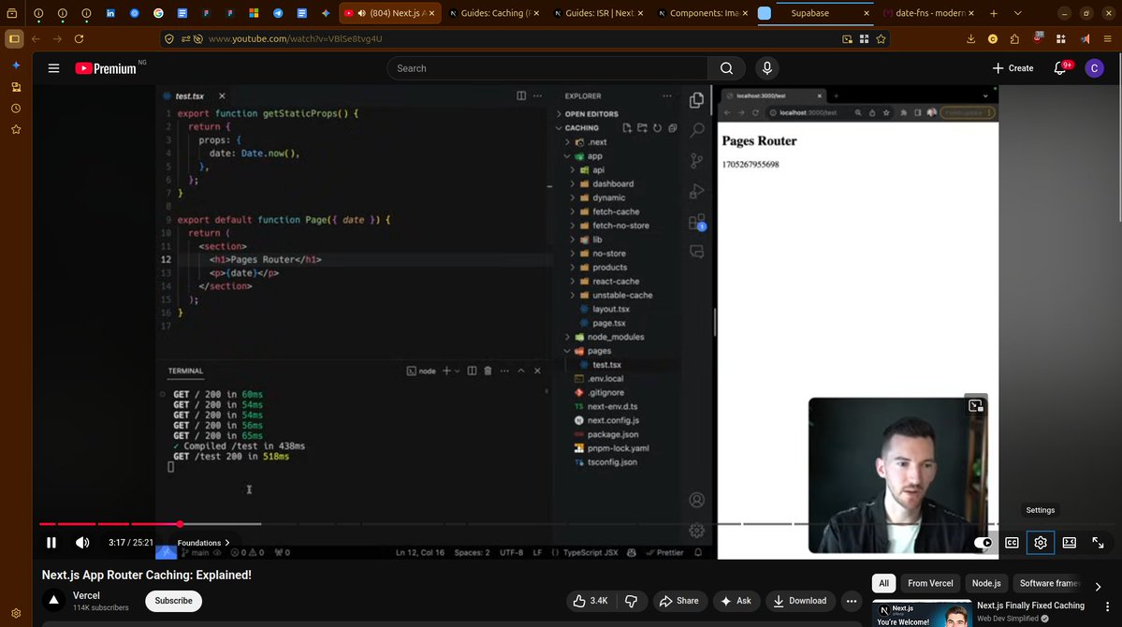Switch to 'Guides: Caching' browser tab
The height and width of the screenshot is (627, 1122).
point(495,13)
